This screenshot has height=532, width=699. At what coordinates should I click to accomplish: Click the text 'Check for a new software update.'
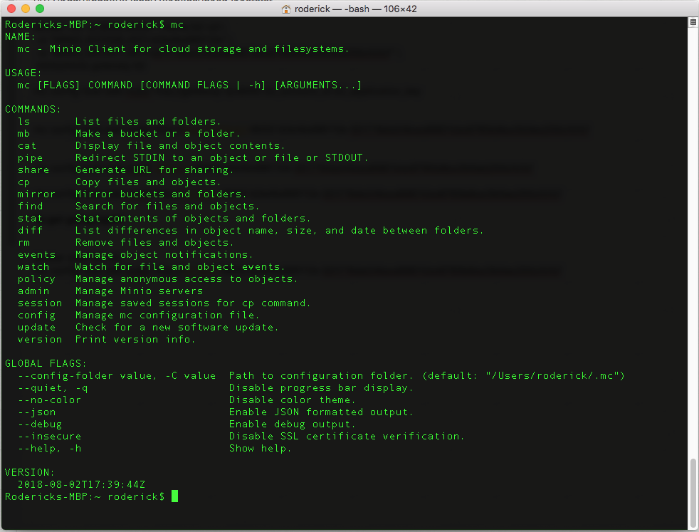pyautogui.click(x=177, y=327)
